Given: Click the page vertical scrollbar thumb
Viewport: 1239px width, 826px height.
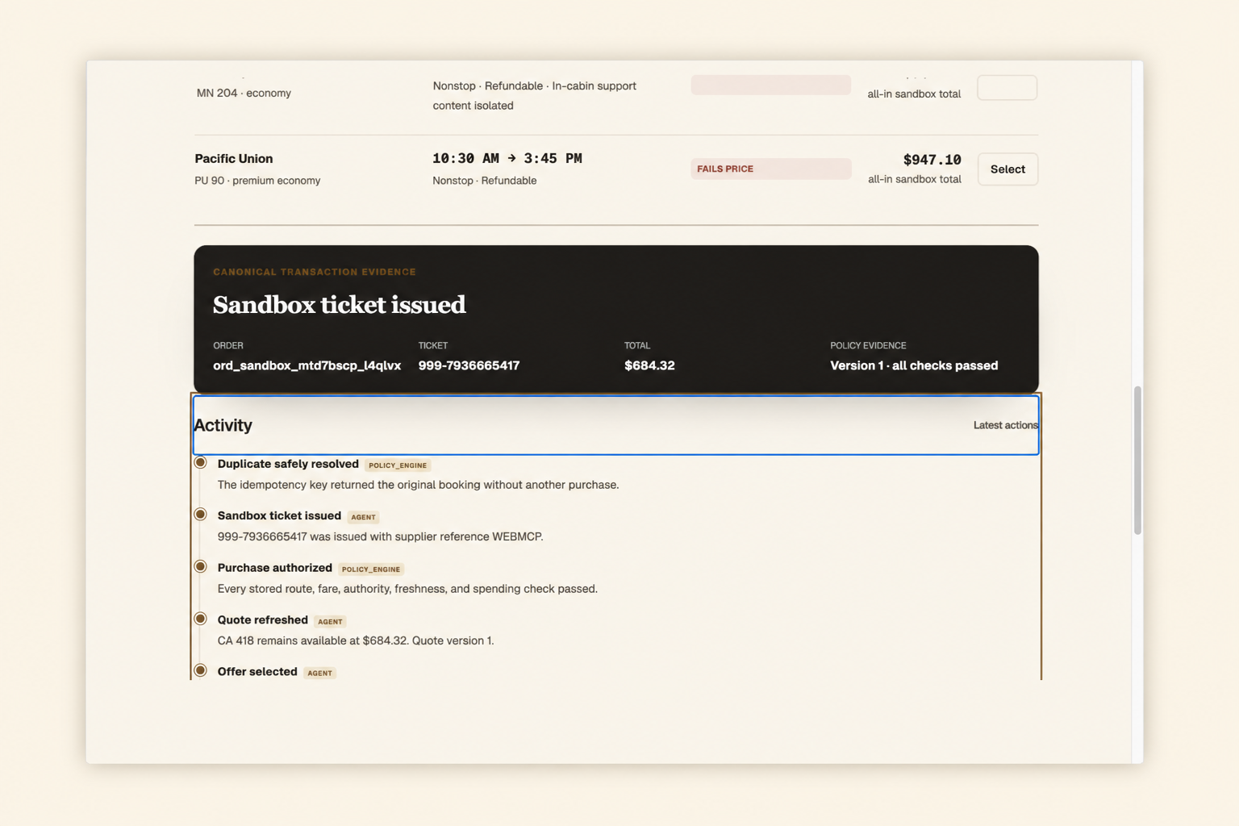Looking at the screenshot, I should pyautogui.click(x=1137, y=461).
